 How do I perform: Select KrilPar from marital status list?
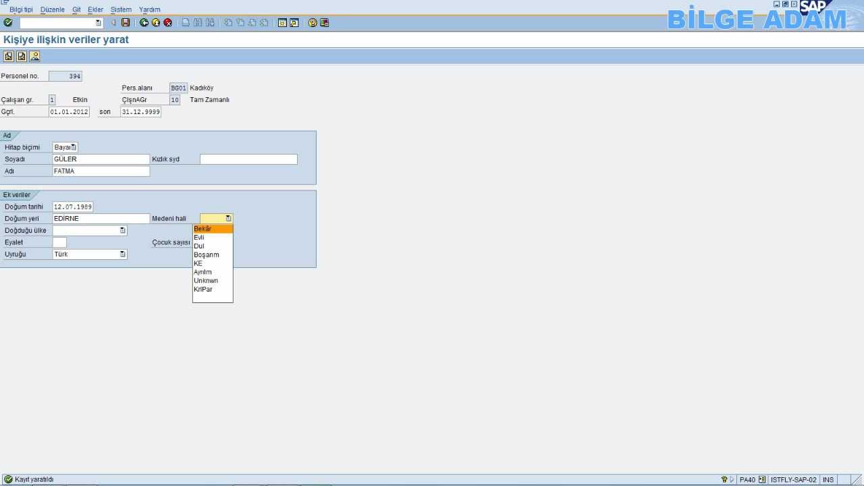click(x=213, y=290)
